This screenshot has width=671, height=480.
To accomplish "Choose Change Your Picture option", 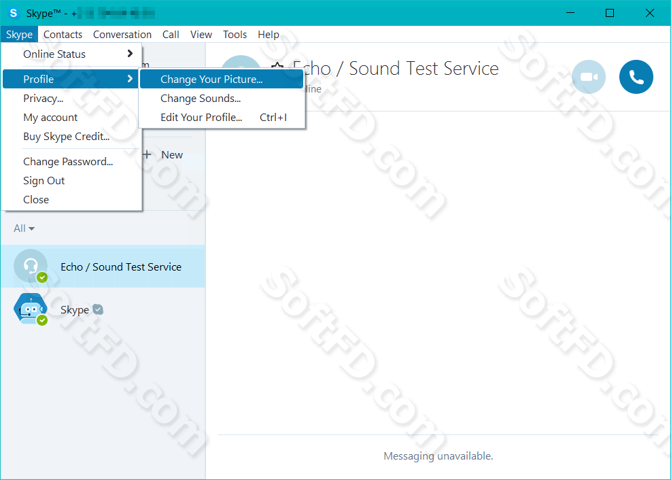I will click(221, 79).
